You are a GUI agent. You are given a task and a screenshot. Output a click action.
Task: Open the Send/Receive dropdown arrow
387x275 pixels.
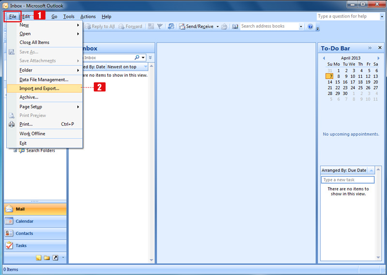tap(218, 27)
